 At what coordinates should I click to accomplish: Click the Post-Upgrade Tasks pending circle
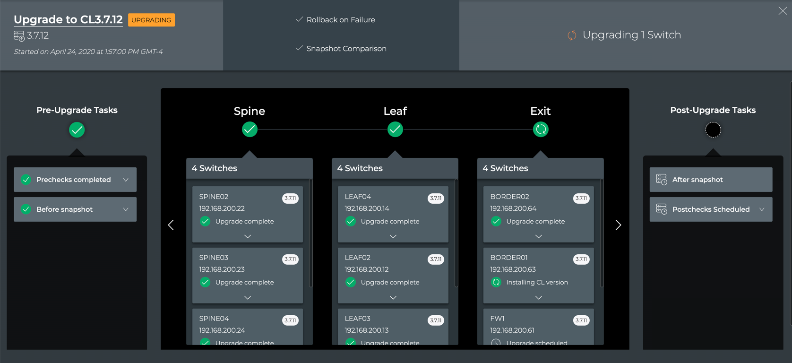(713, 130)
